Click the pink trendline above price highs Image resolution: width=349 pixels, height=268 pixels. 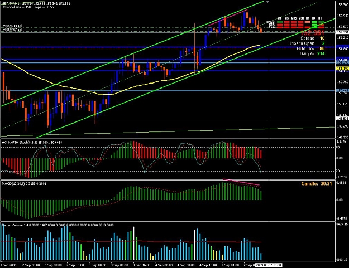[x=228, y=17]
